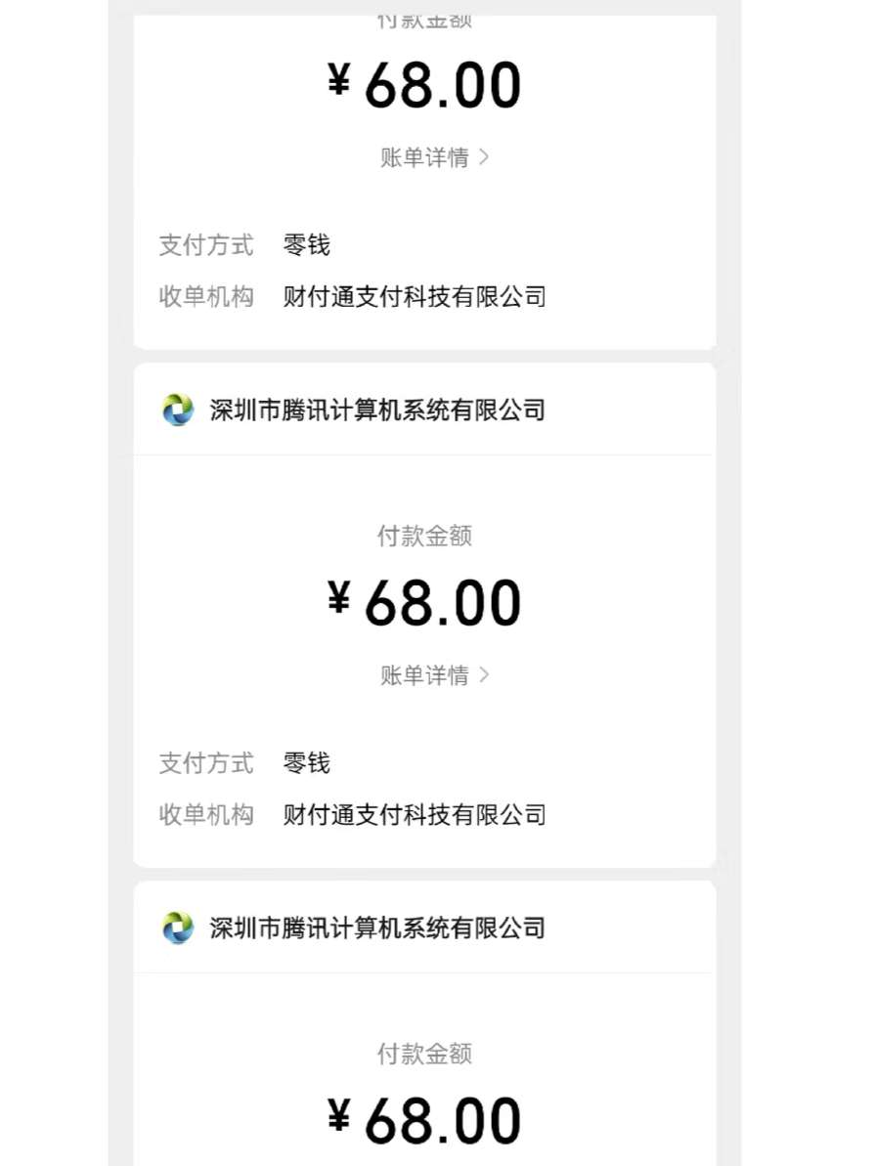
Task: Open 账单详情 link in the top card
Action: click(x=425, y=157)
